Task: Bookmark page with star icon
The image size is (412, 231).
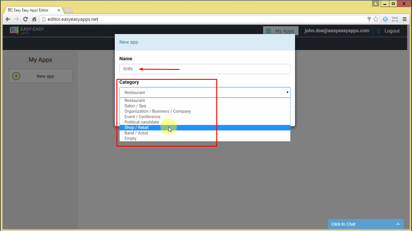Action: [376, 19]
